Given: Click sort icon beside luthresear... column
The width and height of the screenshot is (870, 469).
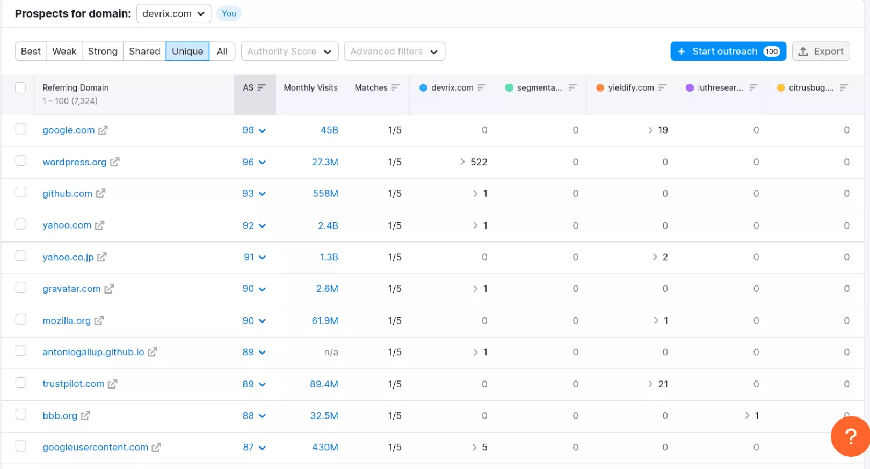Looking at the screenshot, I should click(753, 87).
